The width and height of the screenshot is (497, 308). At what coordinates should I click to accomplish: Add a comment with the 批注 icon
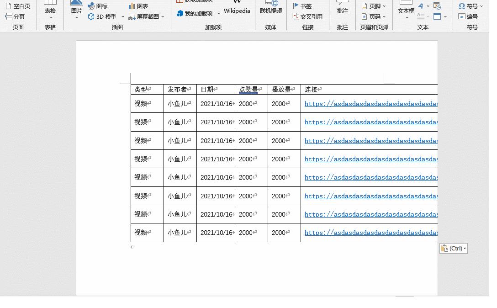[342, 10]
